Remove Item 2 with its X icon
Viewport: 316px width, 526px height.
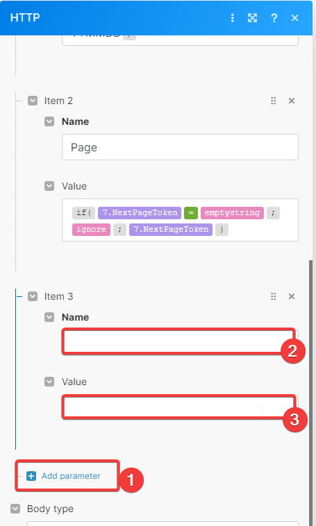click(292, 101)
